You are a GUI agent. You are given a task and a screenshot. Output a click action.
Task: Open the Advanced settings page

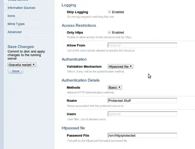tap(14, 32)
